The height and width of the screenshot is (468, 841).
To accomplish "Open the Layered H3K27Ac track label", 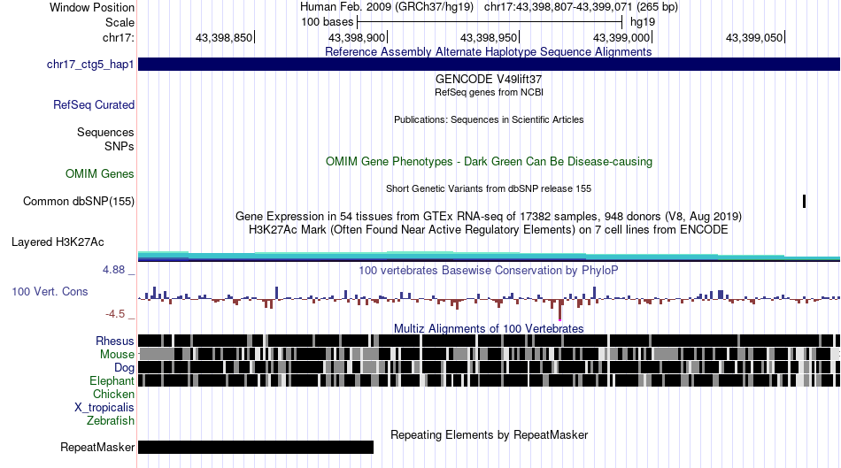I will [58, 242].
